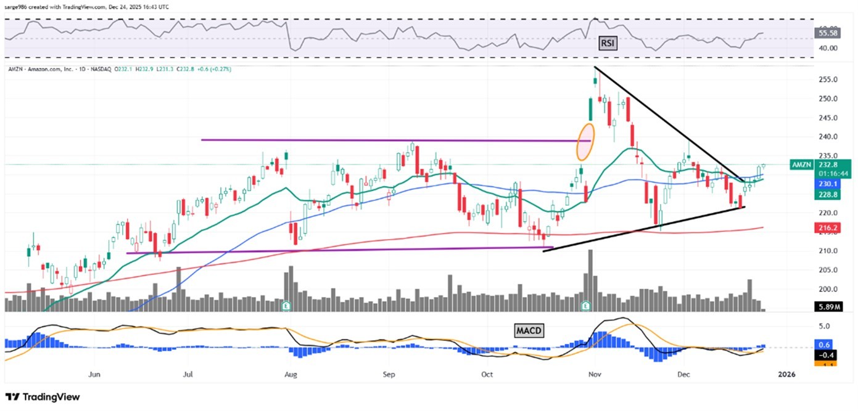Select the orange ellipse gap annotation

point(585,142)
